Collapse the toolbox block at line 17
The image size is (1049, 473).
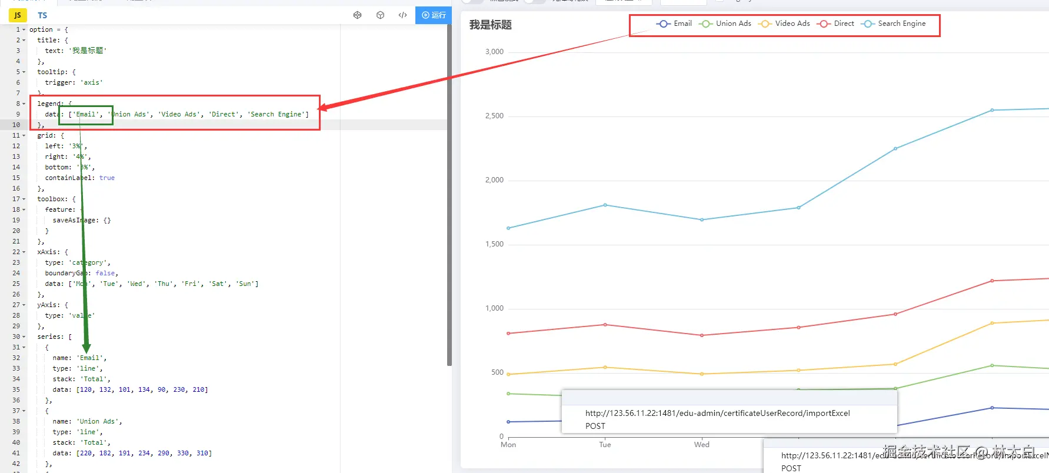[24, 199]
